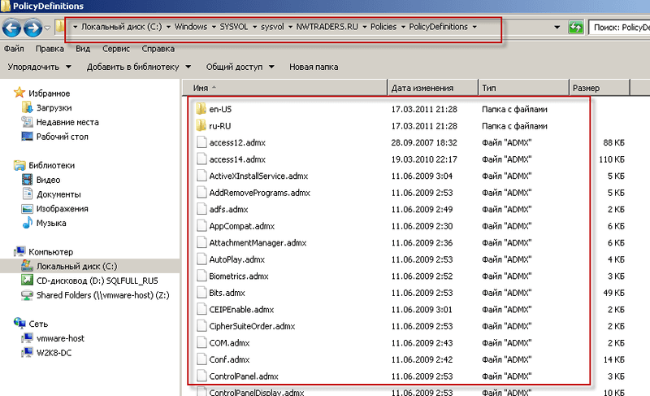Viewport: 650px width, 396px height.
Task: Open the address bar history dropdown arrow
Action: click(x=557, y=28)
